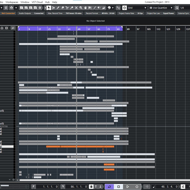Select the Color tool
190x190 pixels.
[x=103, y=7]
